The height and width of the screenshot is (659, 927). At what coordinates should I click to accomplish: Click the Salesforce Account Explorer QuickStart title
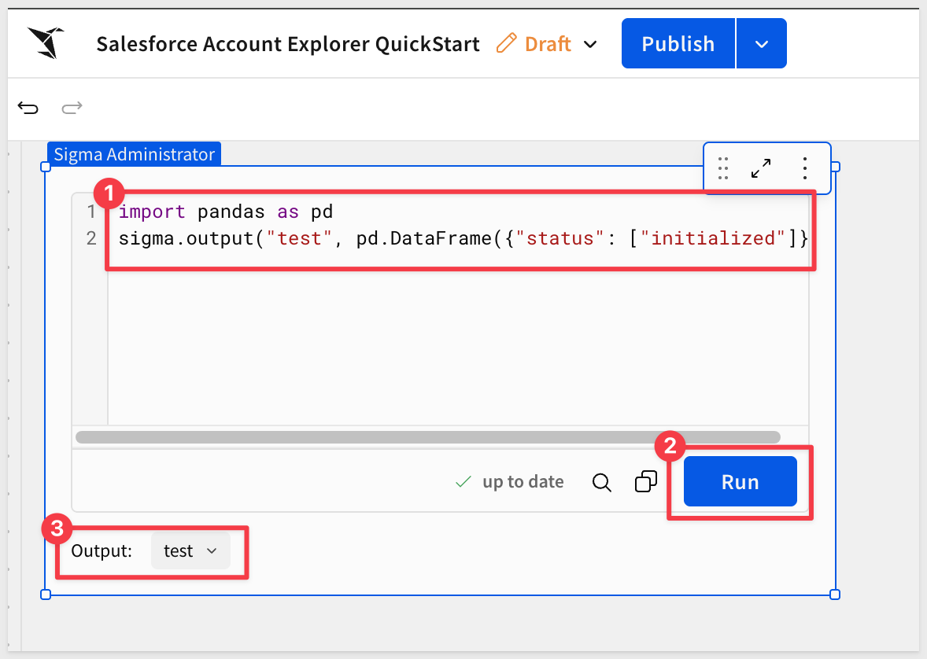[287, 44]
